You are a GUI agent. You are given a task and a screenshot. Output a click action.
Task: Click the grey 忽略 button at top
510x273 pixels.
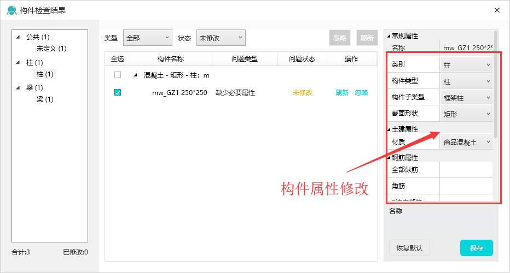pyautogui.click(x=340, y=38)
